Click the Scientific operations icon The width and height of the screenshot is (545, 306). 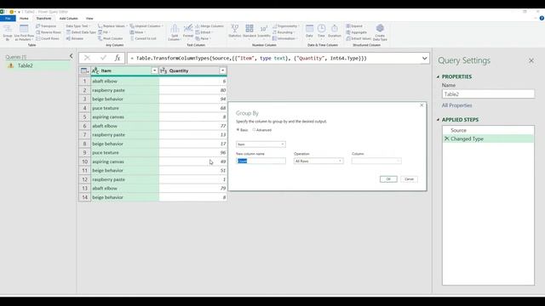pos(264,31)
